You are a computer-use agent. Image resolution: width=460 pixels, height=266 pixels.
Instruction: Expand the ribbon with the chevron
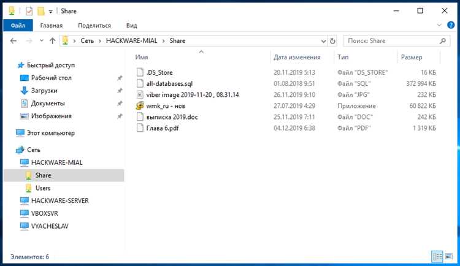pyautogui.click(x=439, y=25)
